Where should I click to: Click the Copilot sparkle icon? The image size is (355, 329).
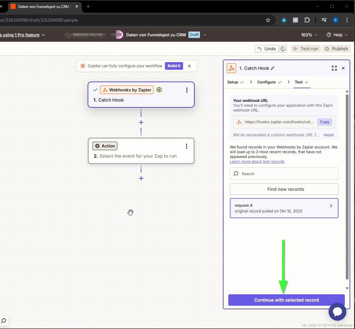(x=83, y=66)
